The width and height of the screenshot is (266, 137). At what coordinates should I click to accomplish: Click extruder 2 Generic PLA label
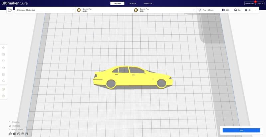(x=144, y=9)
